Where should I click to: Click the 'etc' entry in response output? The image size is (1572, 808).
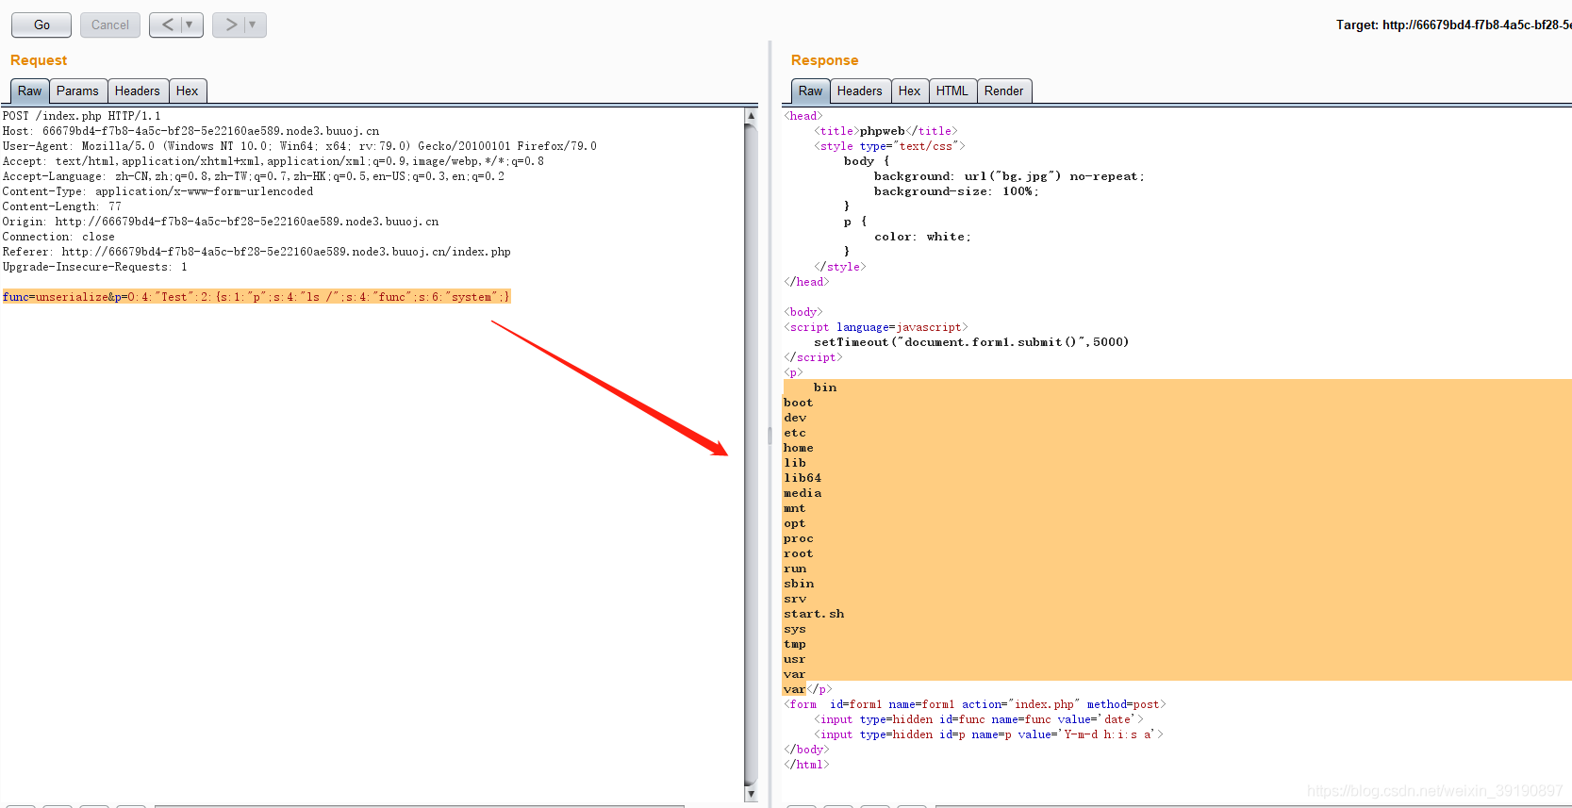point(795,433)
